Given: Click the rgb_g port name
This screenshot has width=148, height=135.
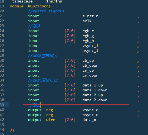Looking at the screenshot, I should pos(88,36).
